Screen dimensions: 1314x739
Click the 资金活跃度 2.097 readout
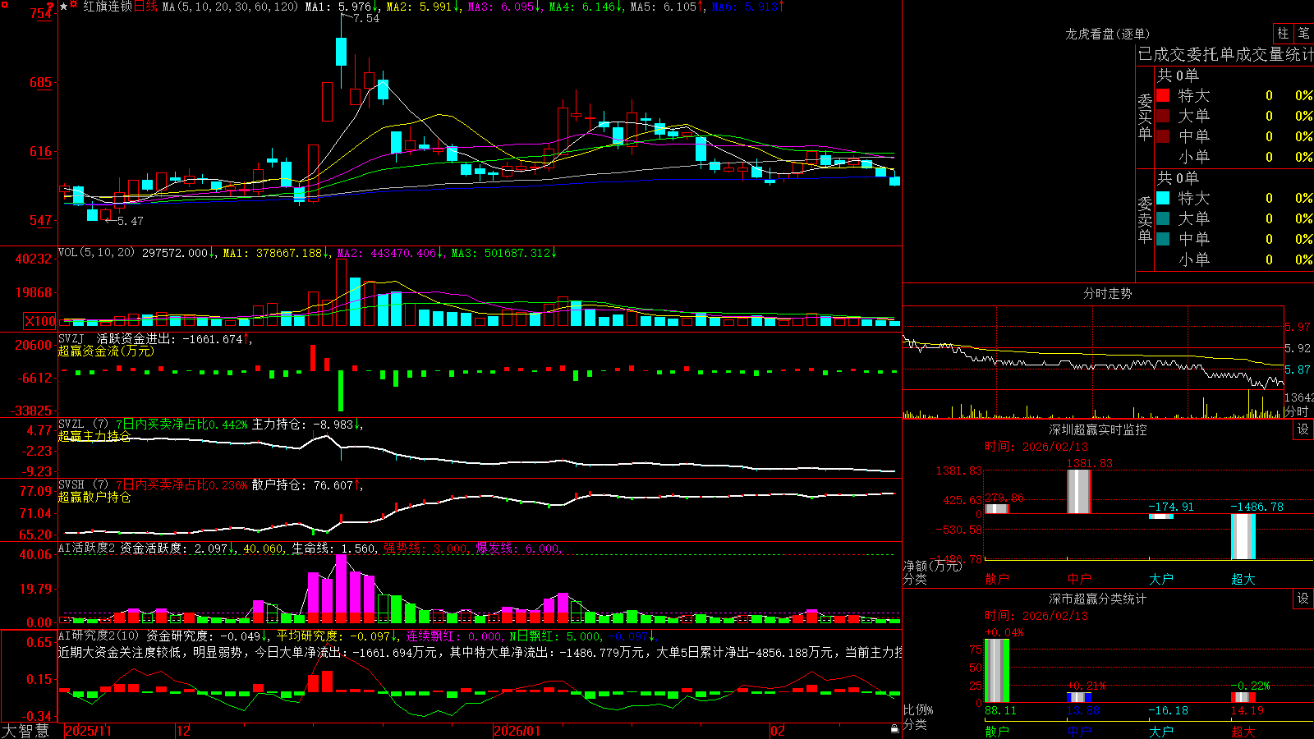(174, 549)
